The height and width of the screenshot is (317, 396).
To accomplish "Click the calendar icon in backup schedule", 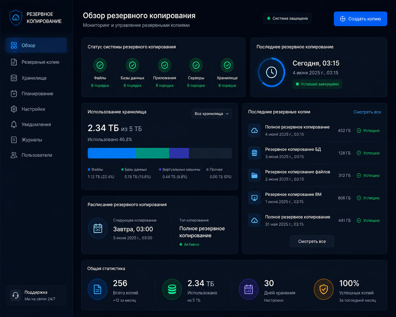I will tap(98, 228).
